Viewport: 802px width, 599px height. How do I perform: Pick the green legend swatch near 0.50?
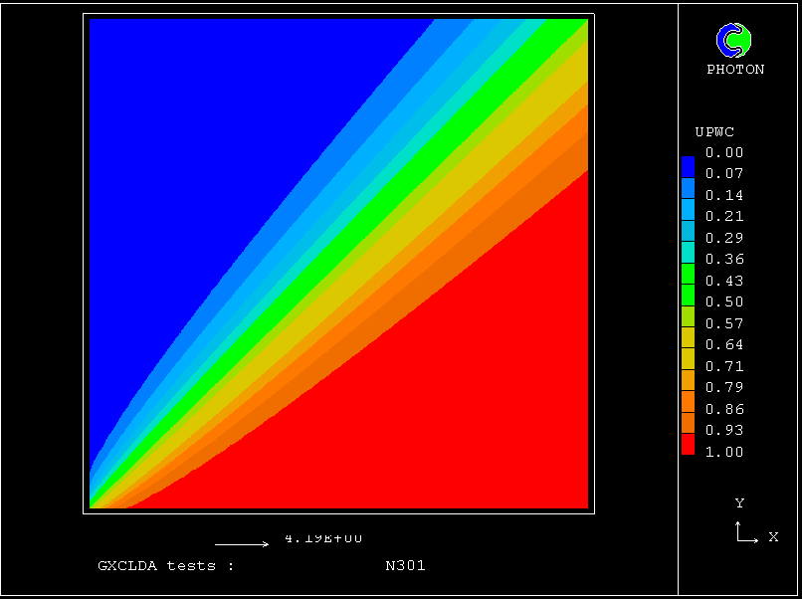tap(688, 297)
